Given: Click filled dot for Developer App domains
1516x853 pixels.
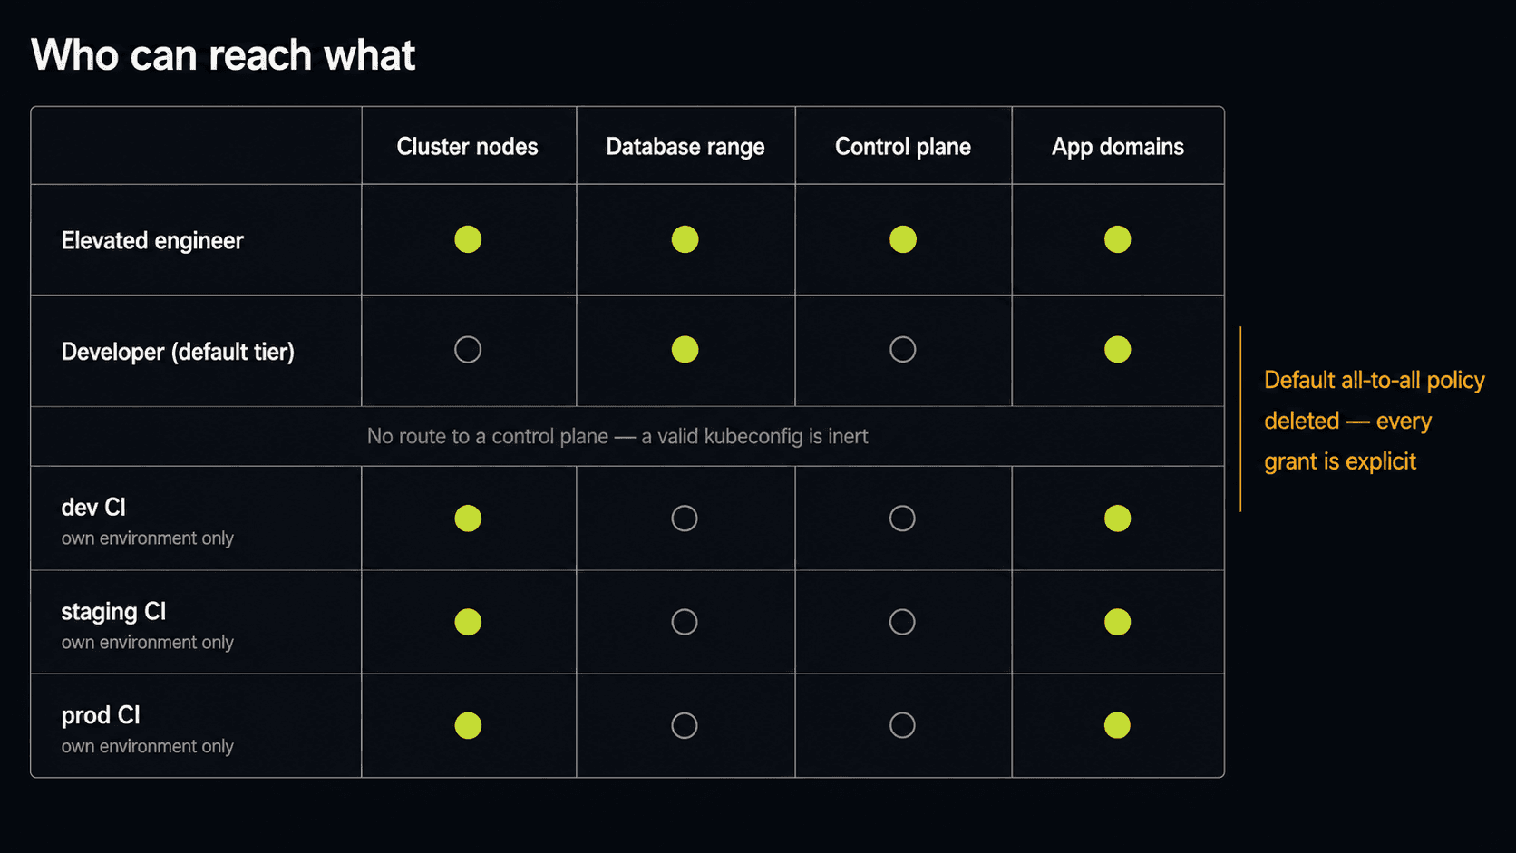Looking at the screenshot, I should [1118, 349].
